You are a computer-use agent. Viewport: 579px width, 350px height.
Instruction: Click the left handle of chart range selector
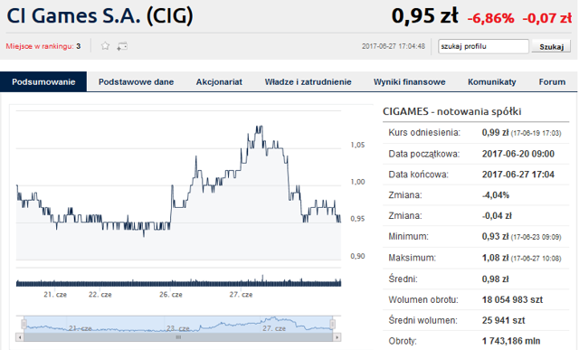tap(24, 324)
